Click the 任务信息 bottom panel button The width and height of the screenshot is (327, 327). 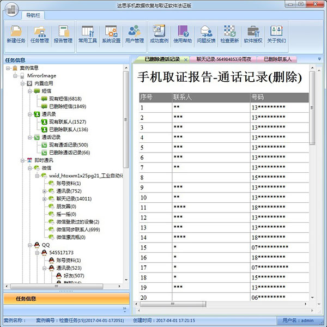click(x=26, y=298)
